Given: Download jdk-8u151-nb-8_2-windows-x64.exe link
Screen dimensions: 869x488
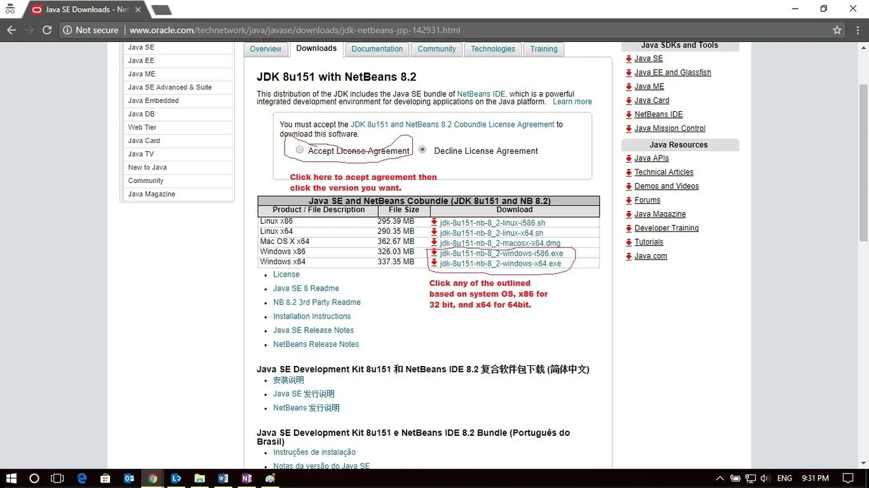Looking at the screenshot, I should pos(500,263).
